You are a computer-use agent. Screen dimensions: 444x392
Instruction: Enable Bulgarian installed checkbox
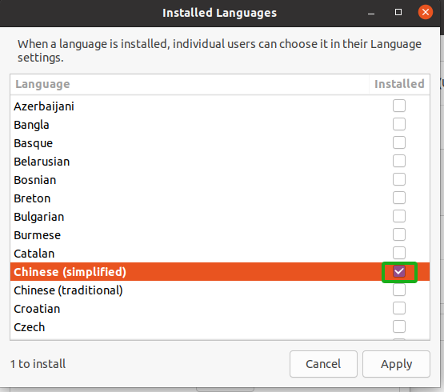click(x=399, y=216)
